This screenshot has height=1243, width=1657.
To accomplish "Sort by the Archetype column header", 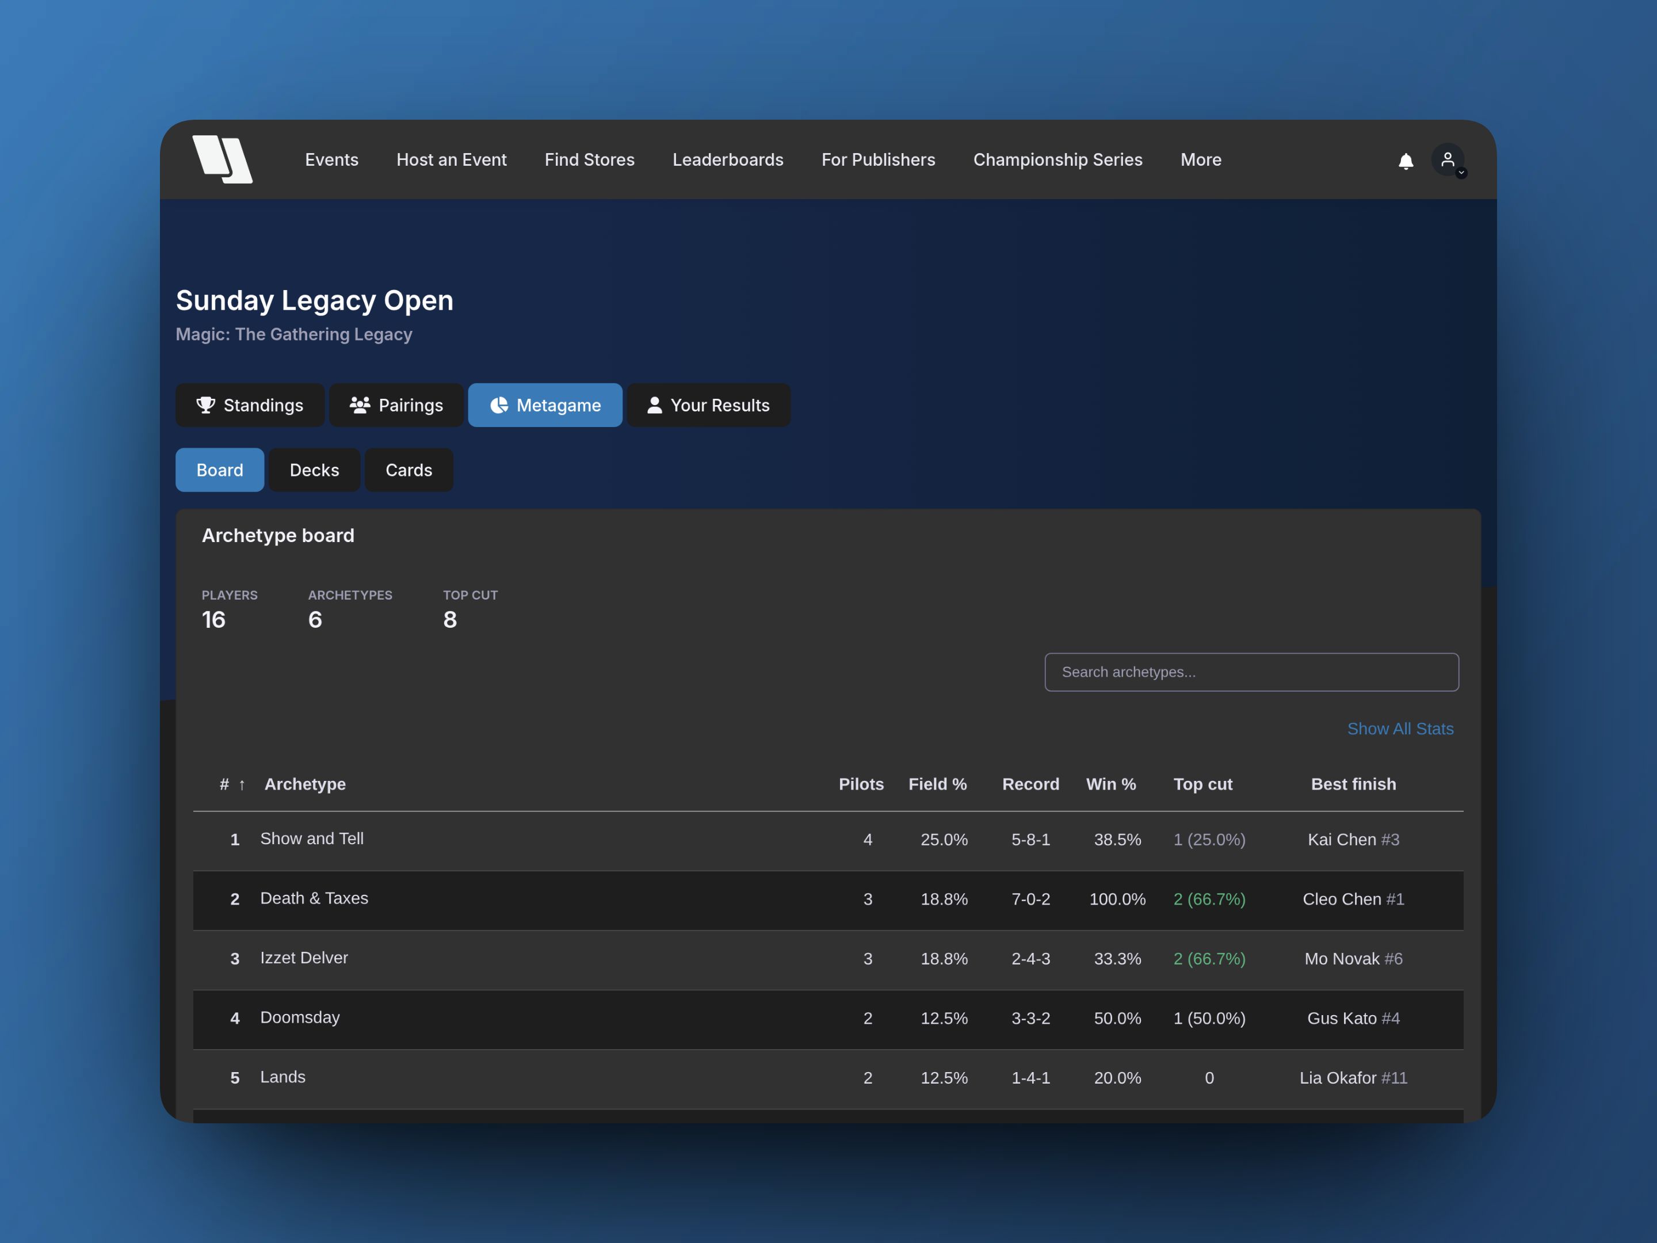I will click(305, 784).
